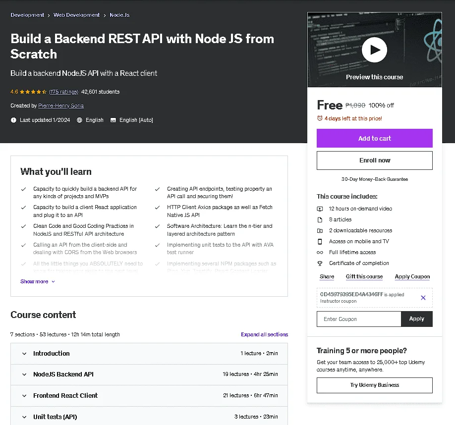Expand the NodeJS Backend API section
Screen dimensions: 455x425
click(149, 374)
